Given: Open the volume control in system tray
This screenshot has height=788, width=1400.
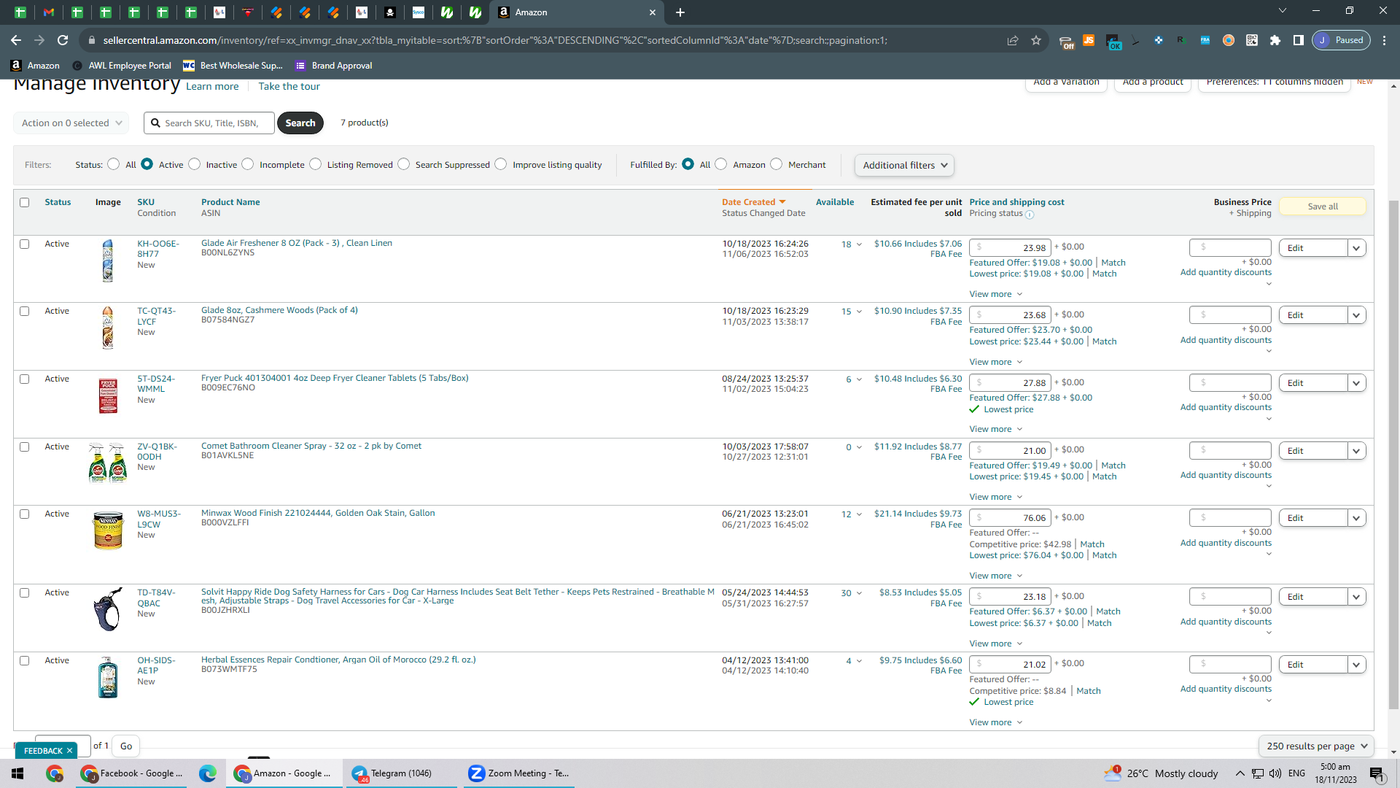Looking at the screenshot, I should [x=1275, y=773].
